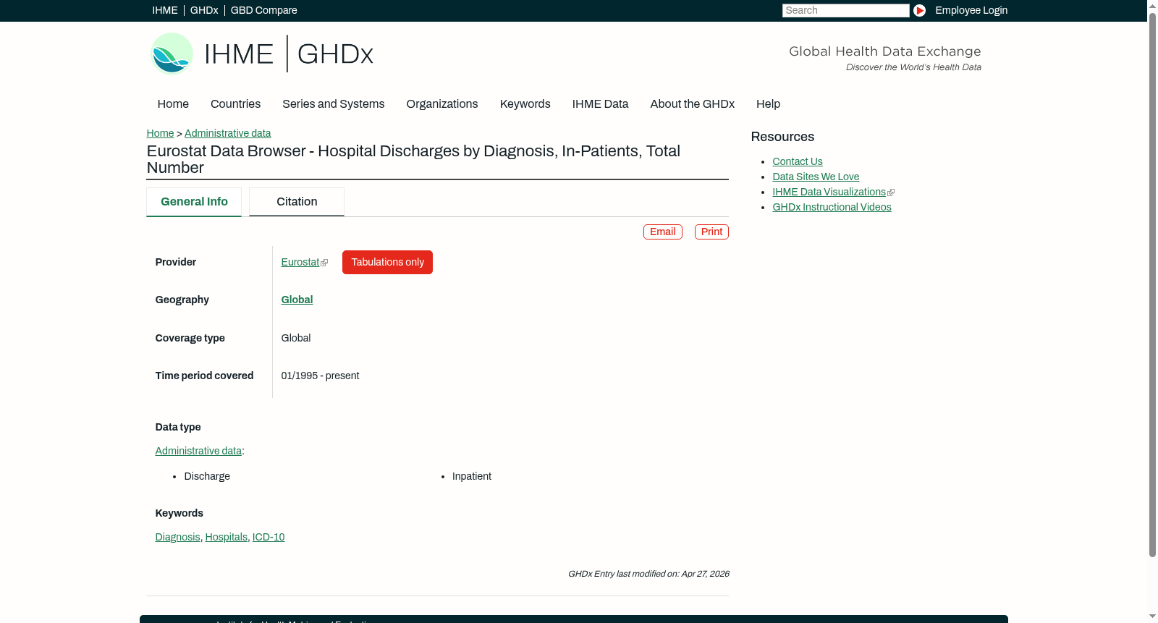The image size is (1158, 623).
Task: Open the Organizations menu
Action: (x=442, y=104)
